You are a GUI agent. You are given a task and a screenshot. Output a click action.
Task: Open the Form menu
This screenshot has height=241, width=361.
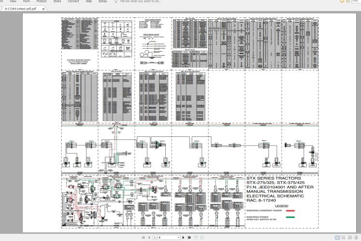coord(27,1)
